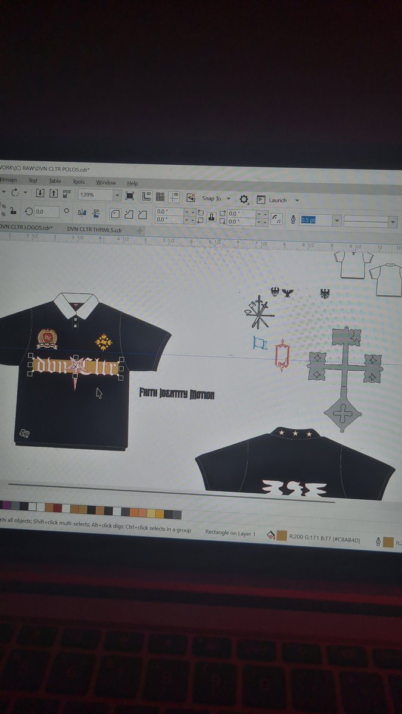Select the dvn Cltr gold banner rectangle
Viewport: 402px width, 714px height.
[x=76, y=365]
